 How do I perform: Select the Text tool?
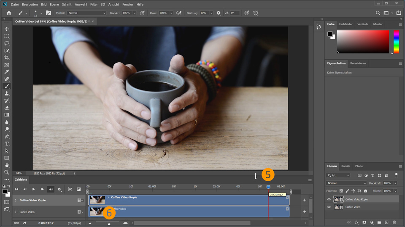tap(7, 144)
